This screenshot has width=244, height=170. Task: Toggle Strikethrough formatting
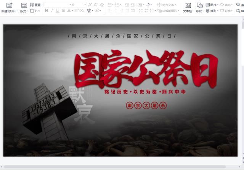click(x=63, y=11)
